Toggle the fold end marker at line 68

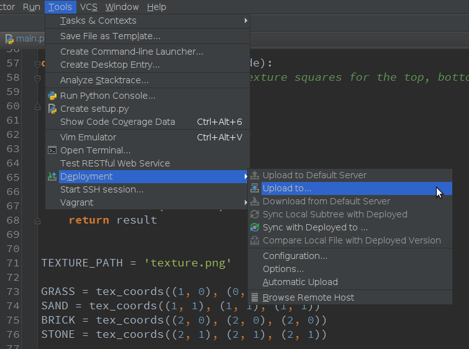(x=37, y=221)
